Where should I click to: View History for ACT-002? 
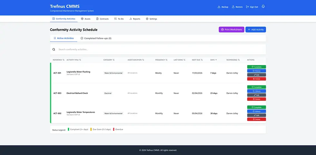(257, 111)
